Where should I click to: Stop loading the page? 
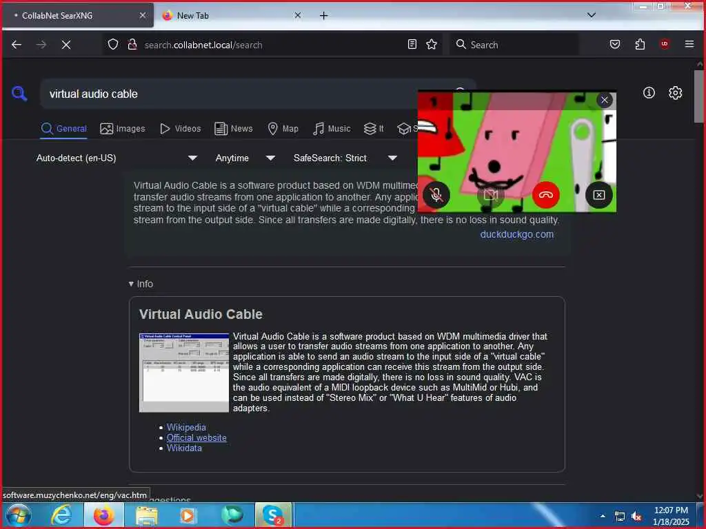(65, 45)
